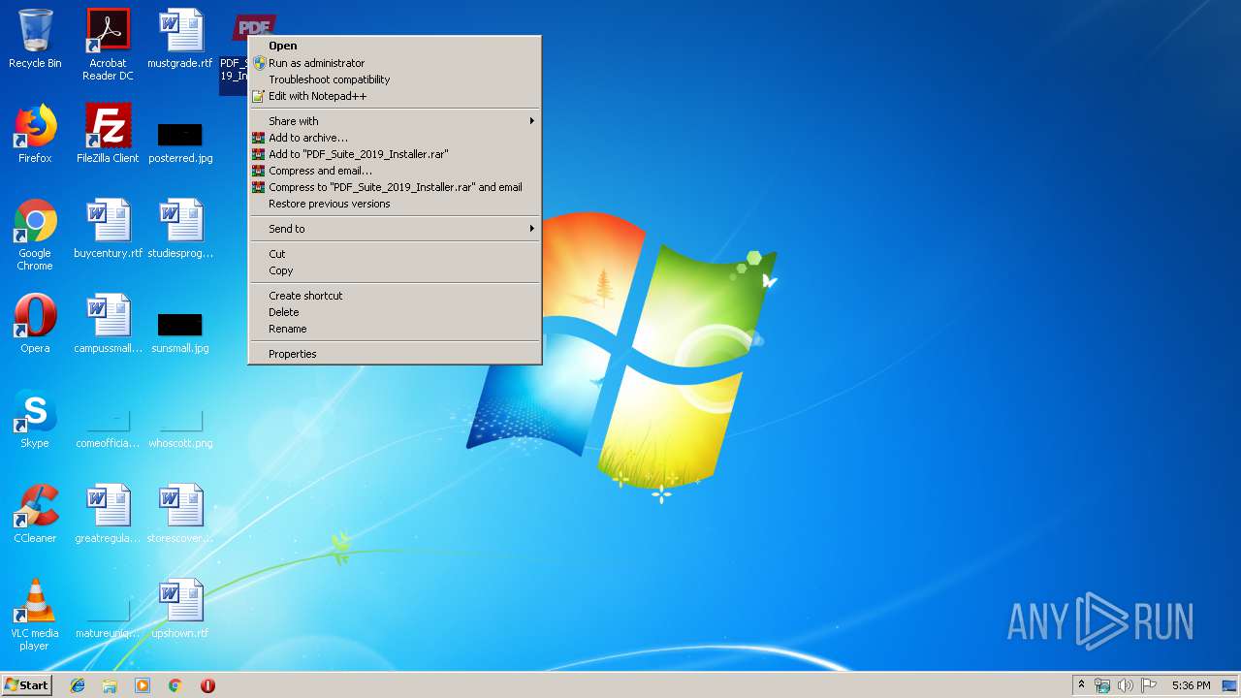Select Google Chrome desktop shortcut
Image resolution: width=1241 pixels, height=698 pixels.
(x=35, y=235)
